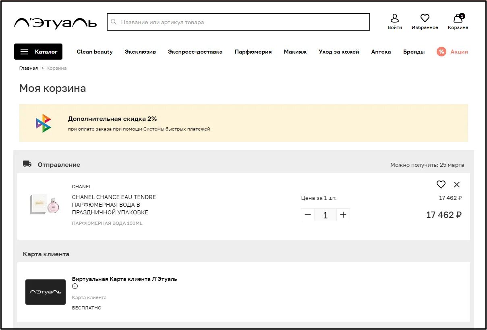The height and width of the screenshot is (330, 487).
Task: Increase Chanel quantity with plus button
Action: 343,215
